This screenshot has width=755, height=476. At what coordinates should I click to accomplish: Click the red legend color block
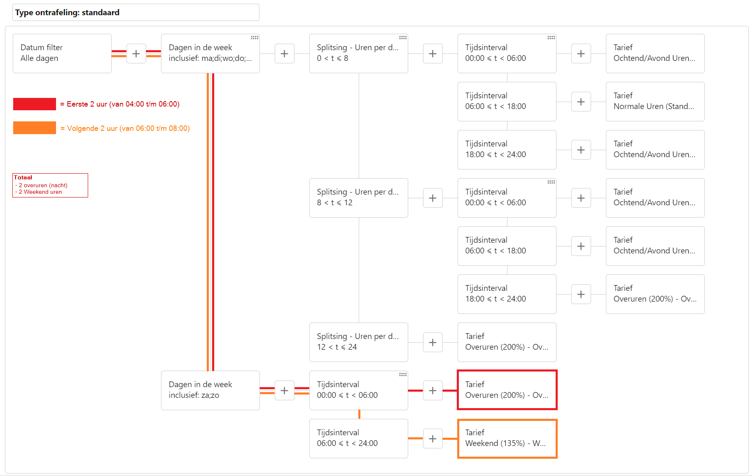pyautogui.click(x=35, y=104)
